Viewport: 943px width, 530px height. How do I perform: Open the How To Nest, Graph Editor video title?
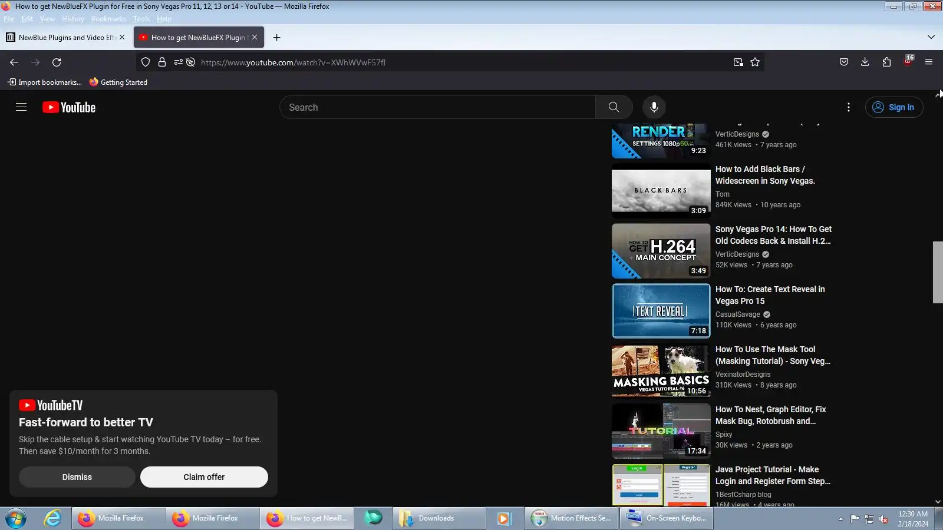tap(771, 415)
